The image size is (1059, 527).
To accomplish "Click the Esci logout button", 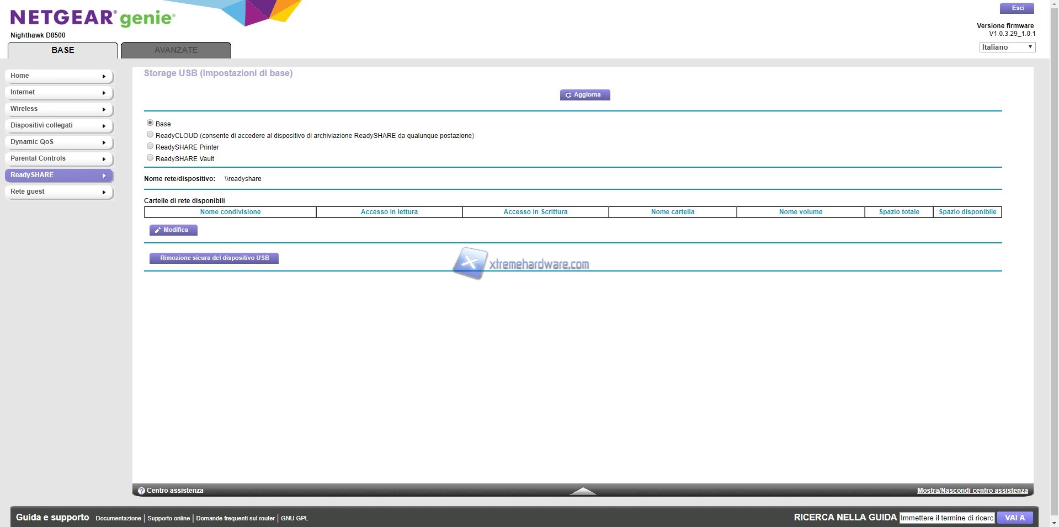I will coord(1018,8).
